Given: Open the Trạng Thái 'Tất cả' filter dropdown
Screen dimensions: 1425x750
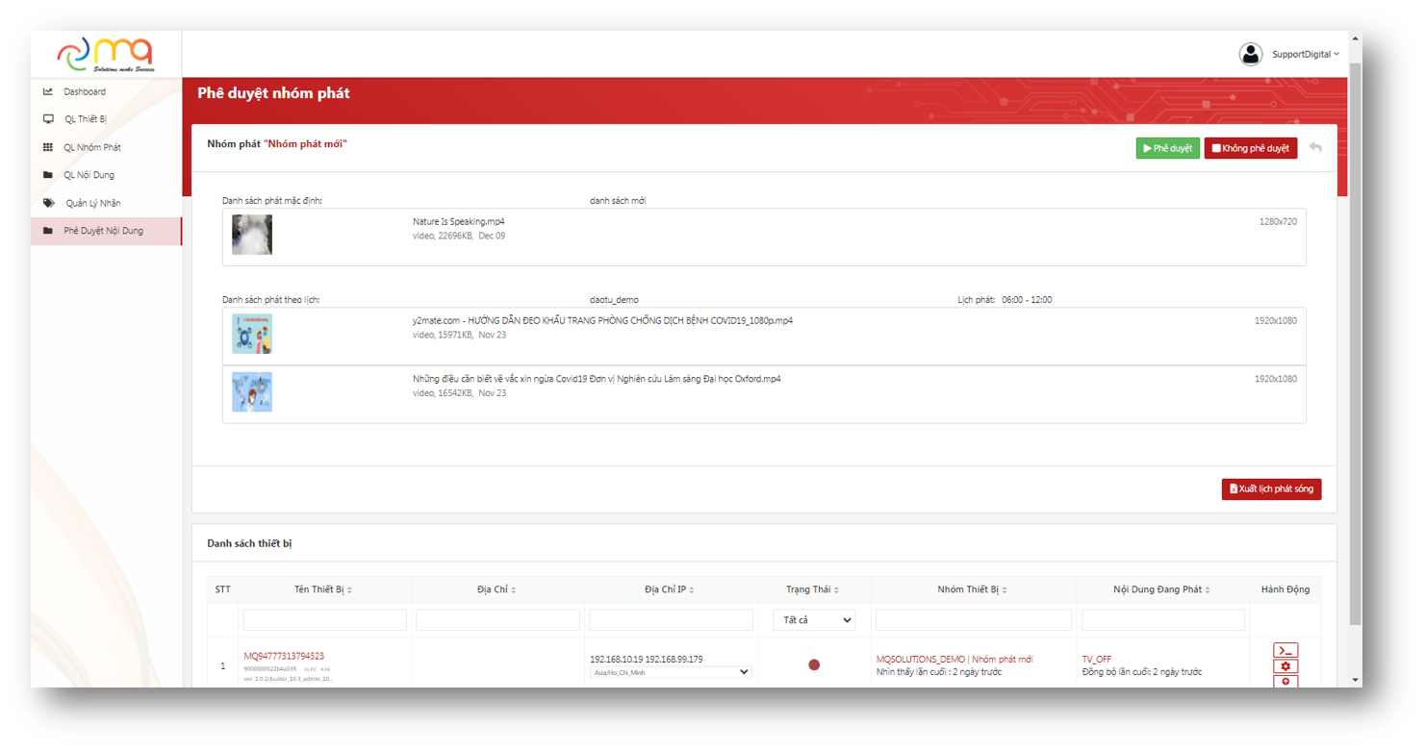Looking at the screenshot, I should [x=813, y=620].
